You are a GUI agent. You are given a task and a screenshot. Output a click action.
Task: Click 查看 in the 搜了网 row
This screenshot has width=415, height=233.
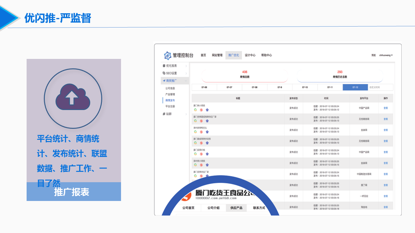point(385,185)
